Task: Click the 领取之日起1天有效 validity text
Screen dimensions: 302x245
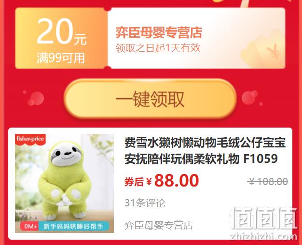Action: coord(158,48)
